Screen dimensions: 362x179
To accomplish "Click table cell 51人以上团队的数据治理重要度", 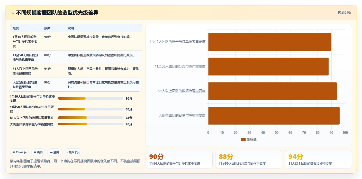I will tap(25, 71).
